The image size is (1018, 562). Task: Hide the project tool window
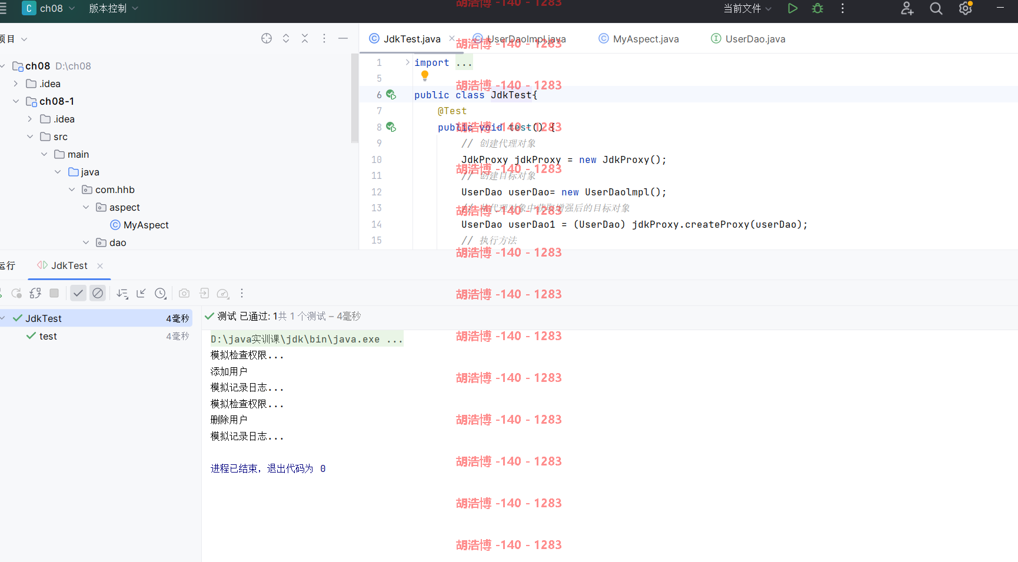343,38
